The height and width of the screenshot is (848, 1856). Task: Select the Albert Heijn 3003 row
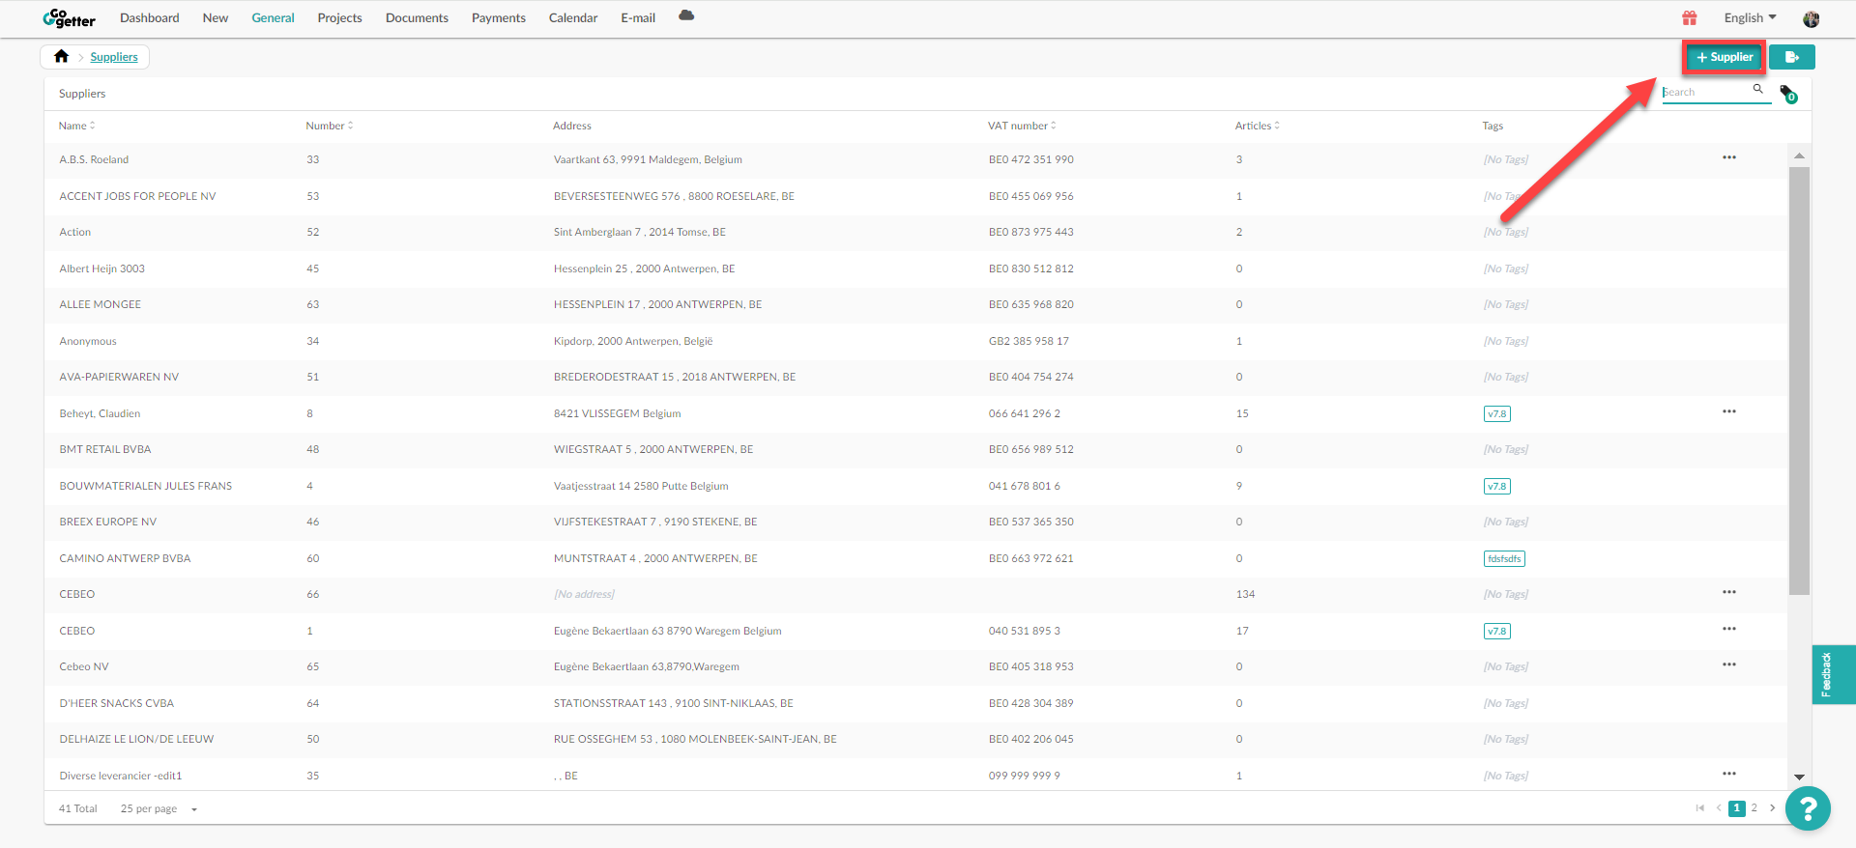click(915, 269)
